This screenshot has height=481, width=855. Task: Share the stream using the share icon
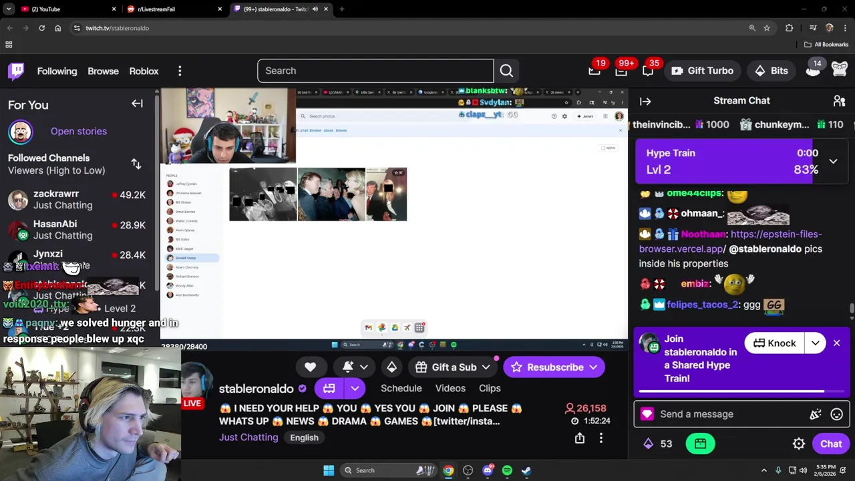pos(580,438)
